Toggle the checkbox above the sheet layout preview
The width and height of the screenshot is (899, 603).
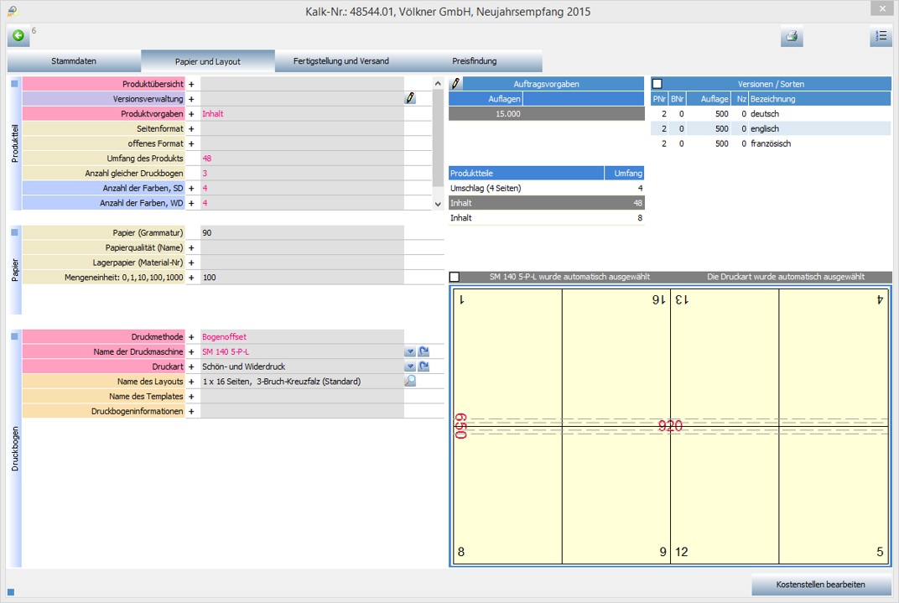pos(455,277)
